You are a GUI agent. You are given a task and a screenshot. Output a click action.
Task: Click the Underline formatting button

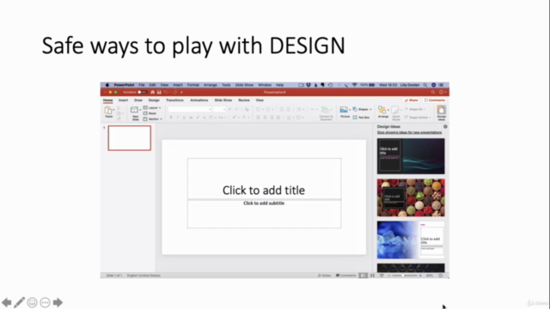pos(184,118)
